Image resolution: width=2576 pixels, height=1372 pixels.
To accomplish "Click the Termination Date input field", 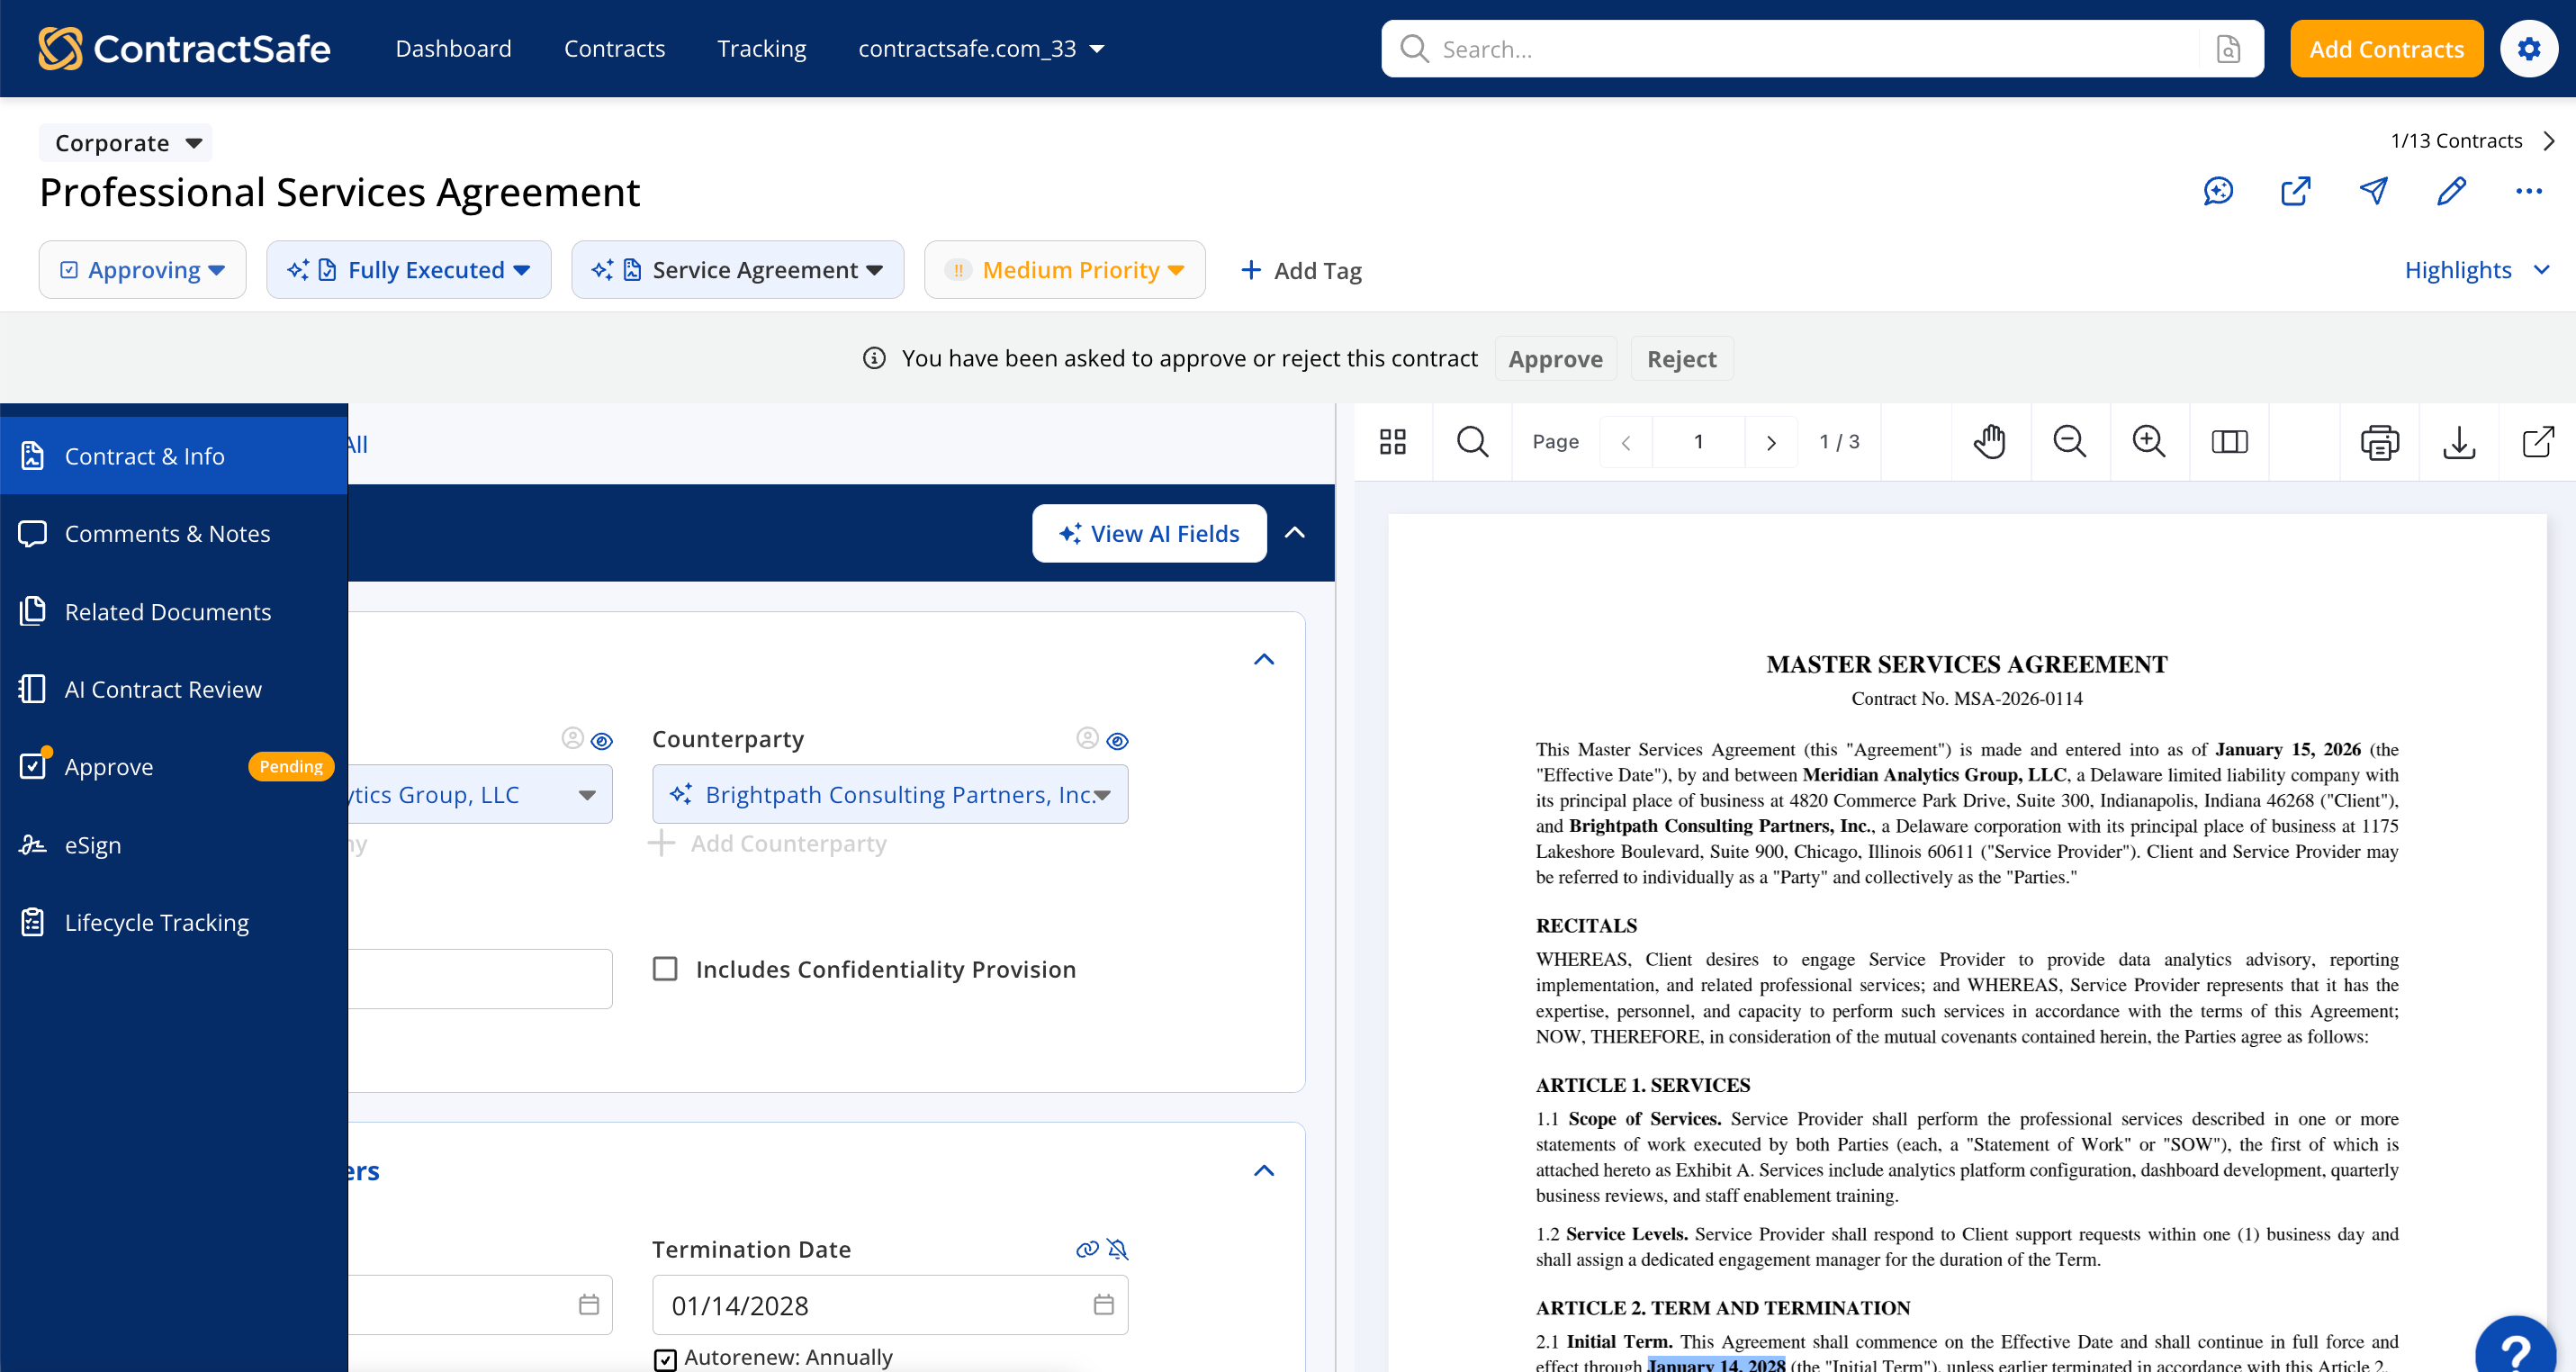I will 890,1304.
